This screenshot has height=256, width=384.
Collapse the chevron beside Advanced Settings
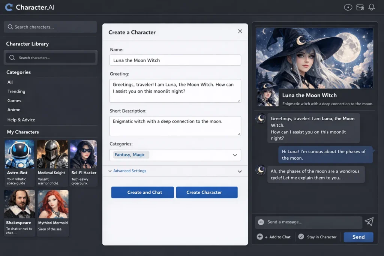click(240, 171)
